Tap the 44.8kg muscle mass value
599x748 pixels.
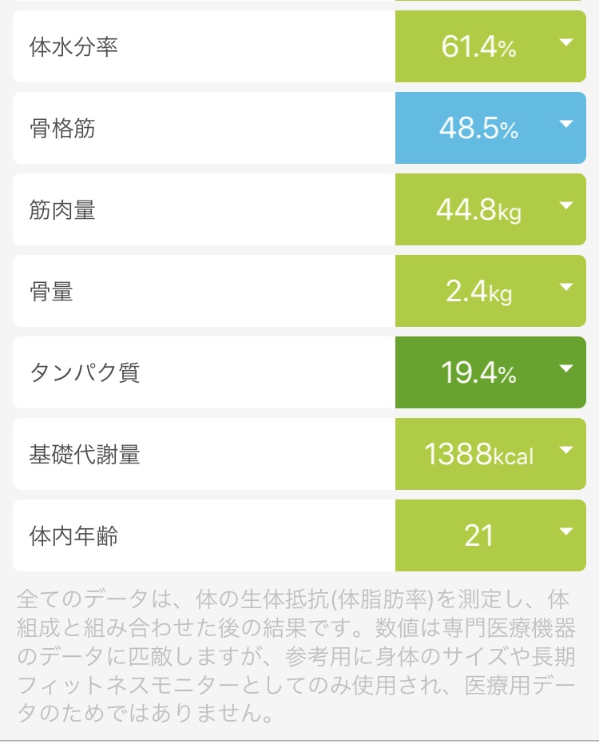478,210
